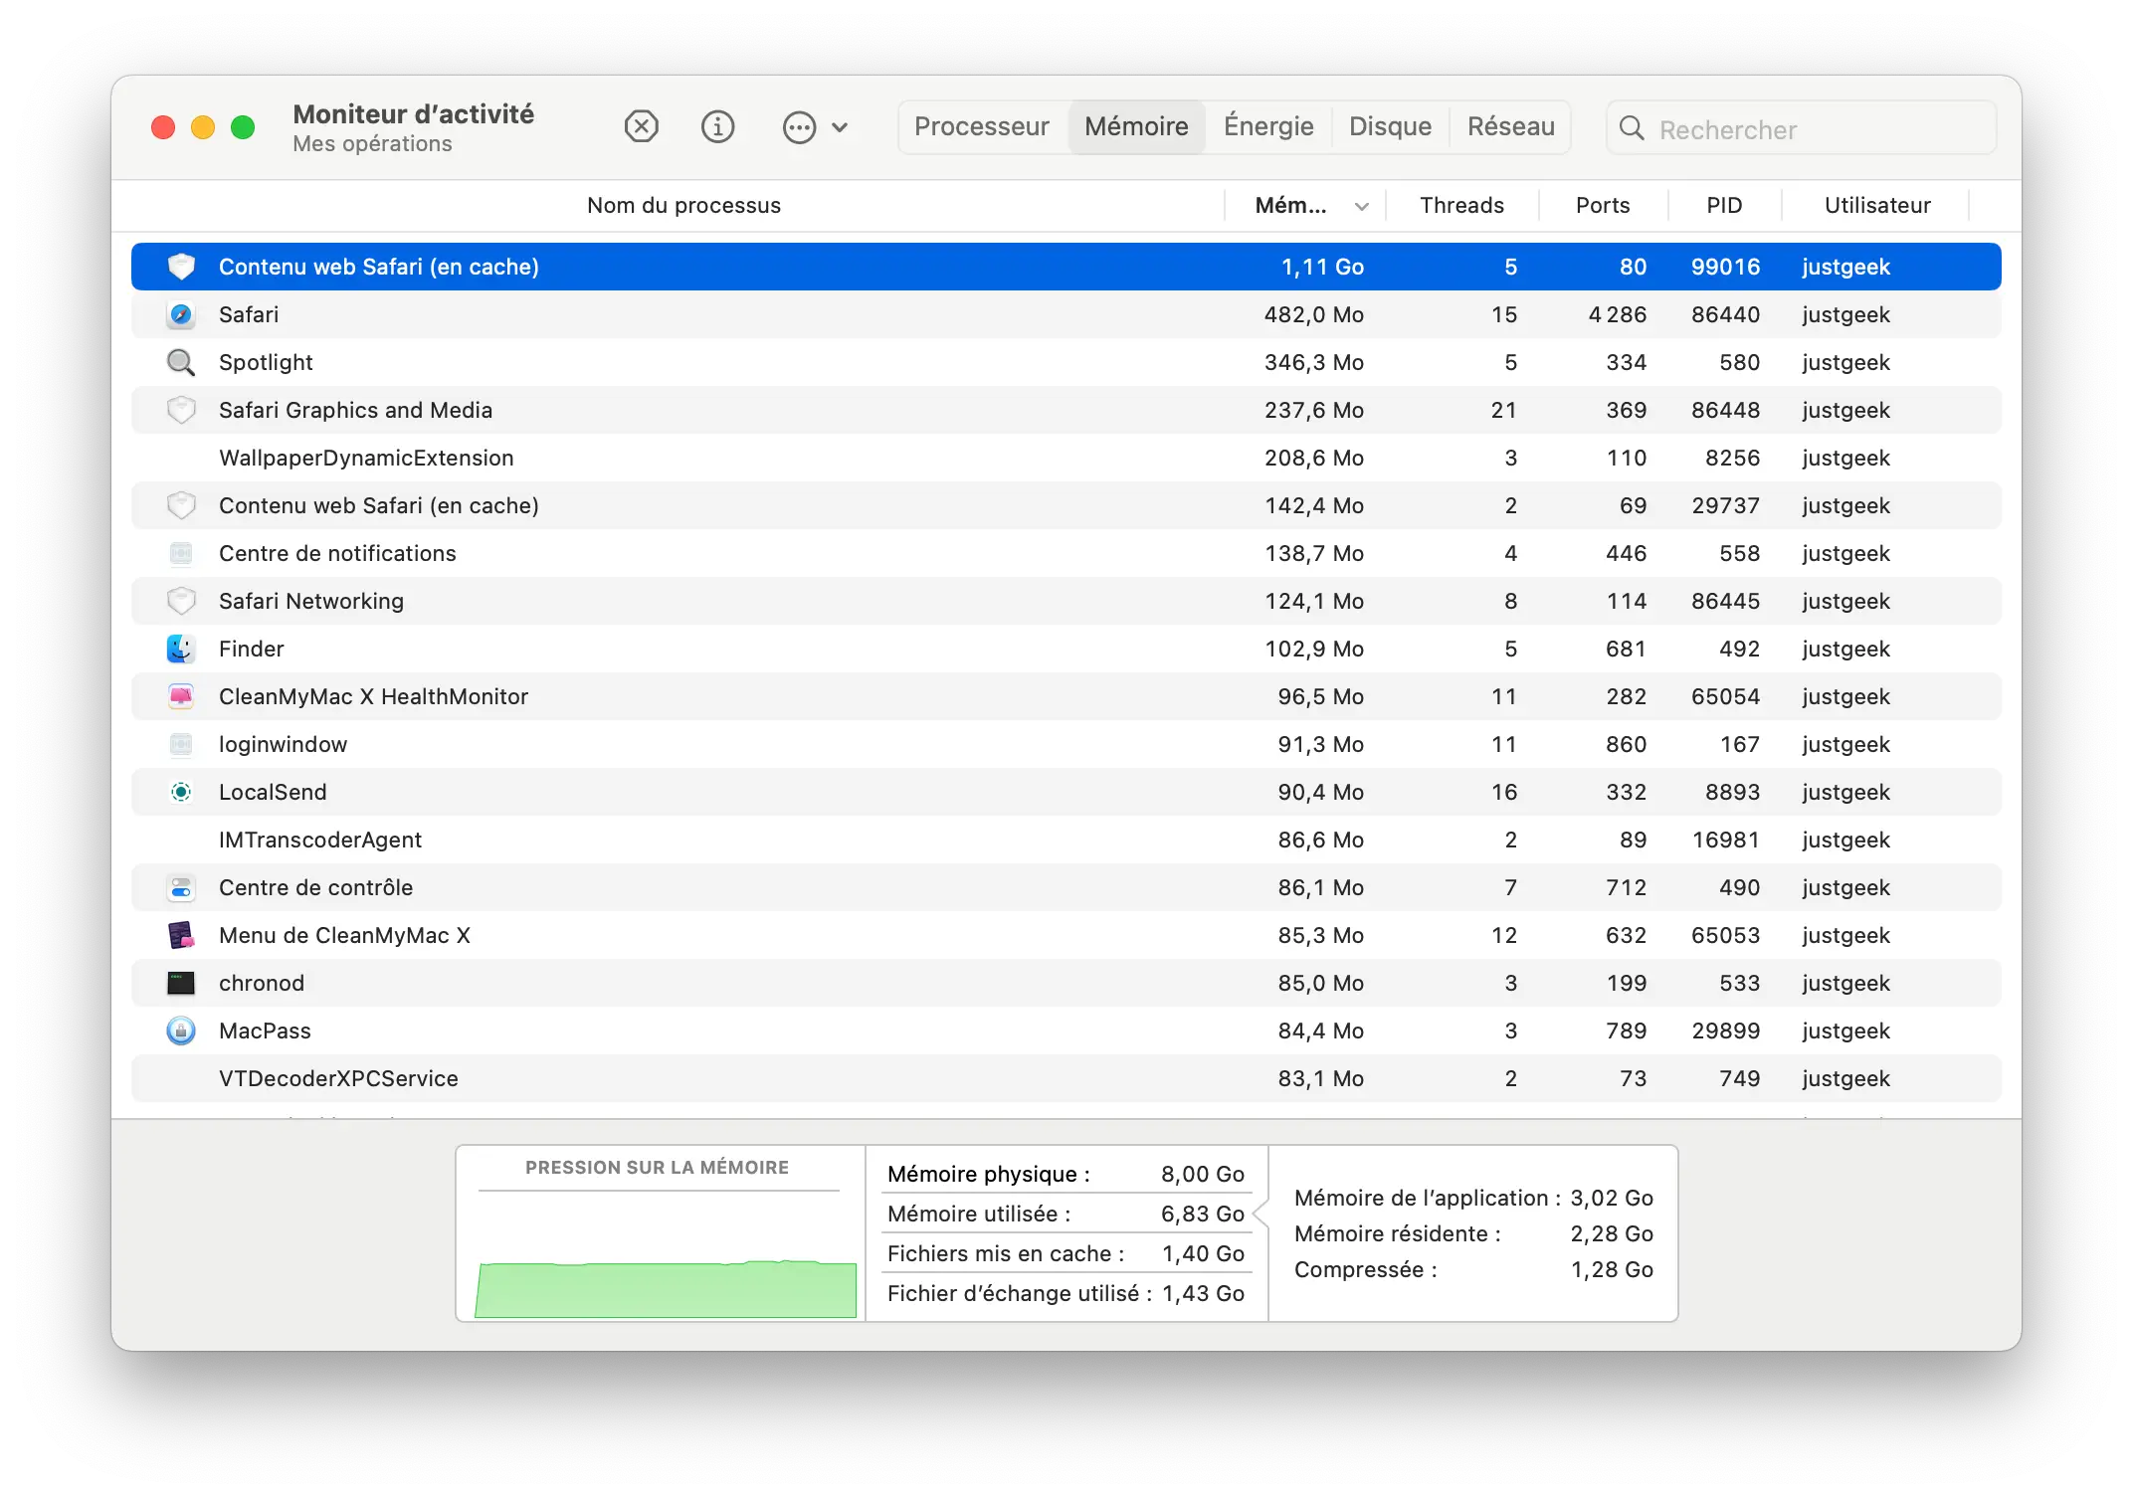Click the PRESSION SUR LA MÉMOIRE heading

[657, 1168]
